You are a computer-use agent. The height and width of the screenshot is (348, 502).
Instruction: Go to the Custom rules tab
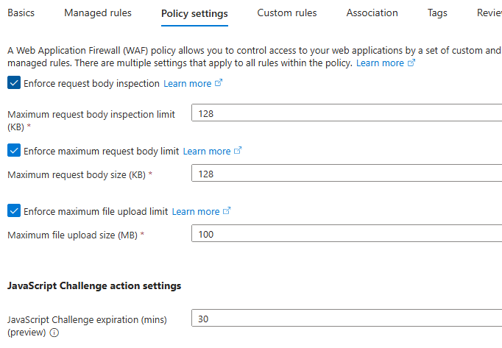tap(287, 13)
